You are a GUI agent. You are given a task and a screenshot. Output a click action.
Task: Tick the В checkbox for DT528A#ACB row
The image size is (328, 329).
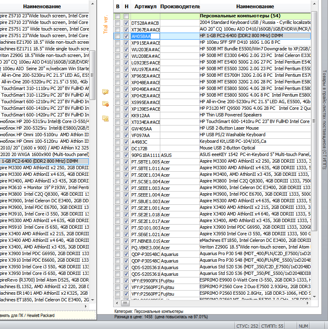(x=118, y=23)
